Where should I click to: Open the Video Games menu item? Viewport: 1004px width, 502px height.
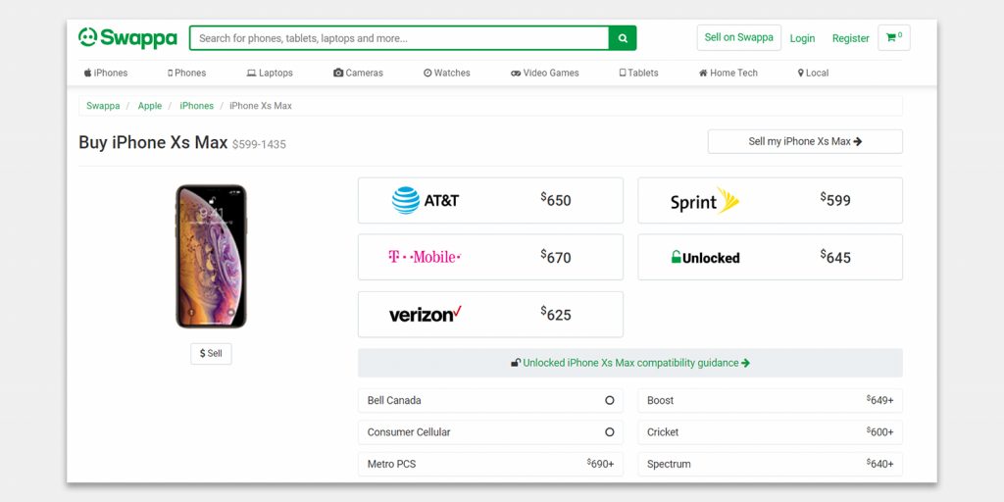(545, 73)
